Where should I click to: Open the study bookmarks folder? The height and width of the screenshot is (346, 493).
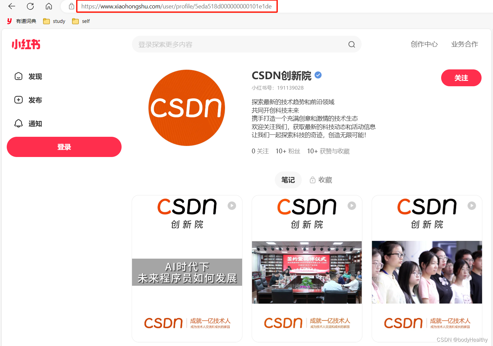[54, 21]
